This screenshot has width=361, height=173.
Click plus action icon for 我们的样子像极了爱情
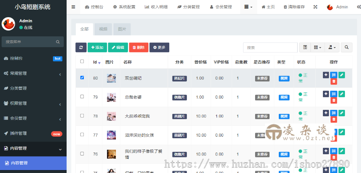326,151
